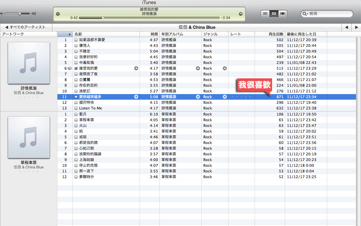Click the loud volume speaker icon
361x226 pixels.
(34, 14)
